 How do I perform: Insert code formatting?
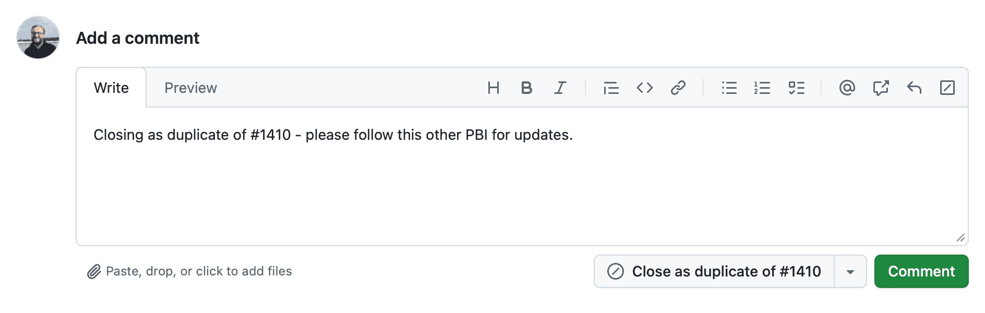[645, 88]
